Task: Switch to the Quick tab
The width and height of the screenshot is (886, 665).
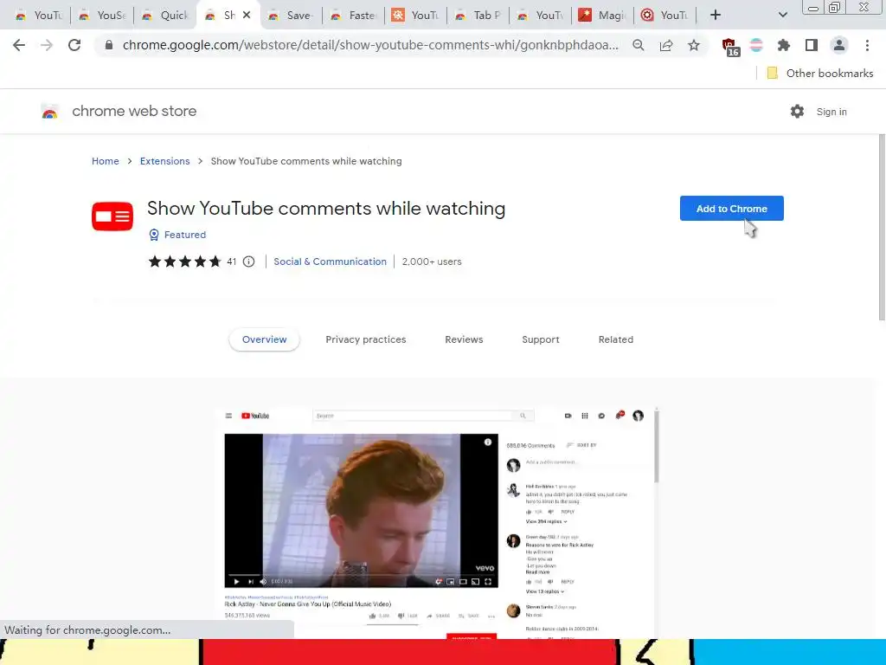Action: (166, 16)
